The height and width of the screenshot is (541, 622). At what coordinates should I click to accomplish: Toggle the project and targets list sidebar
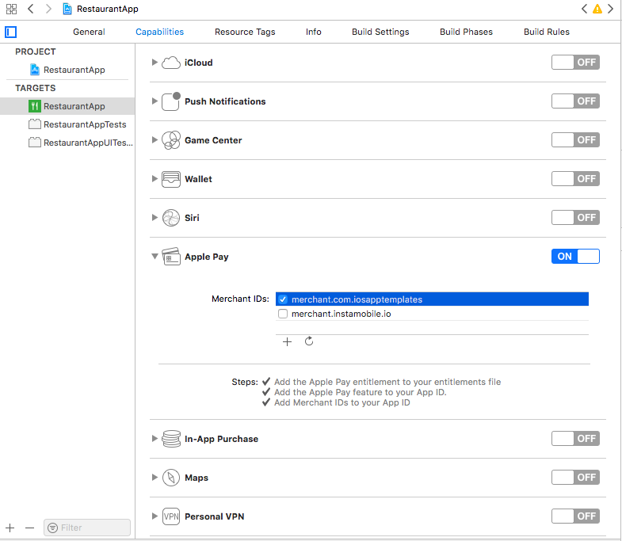click(11, 32)
